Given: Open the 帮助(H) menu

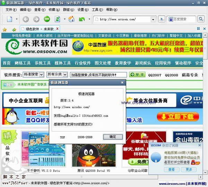Looking at the screenshot, I should 112,10.
